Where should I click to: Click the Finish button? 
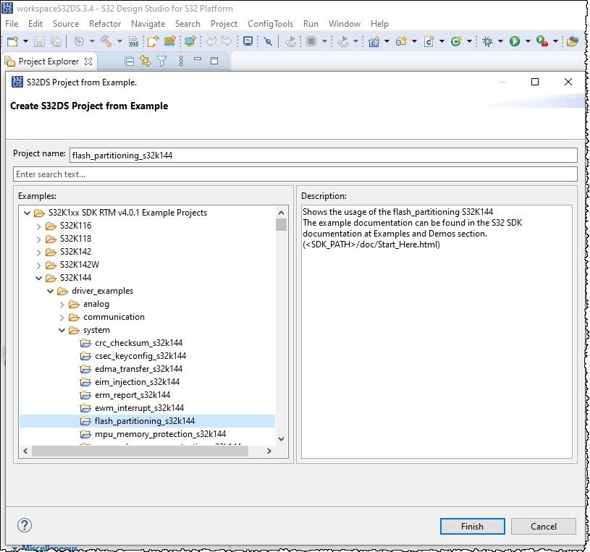point(471,526)
